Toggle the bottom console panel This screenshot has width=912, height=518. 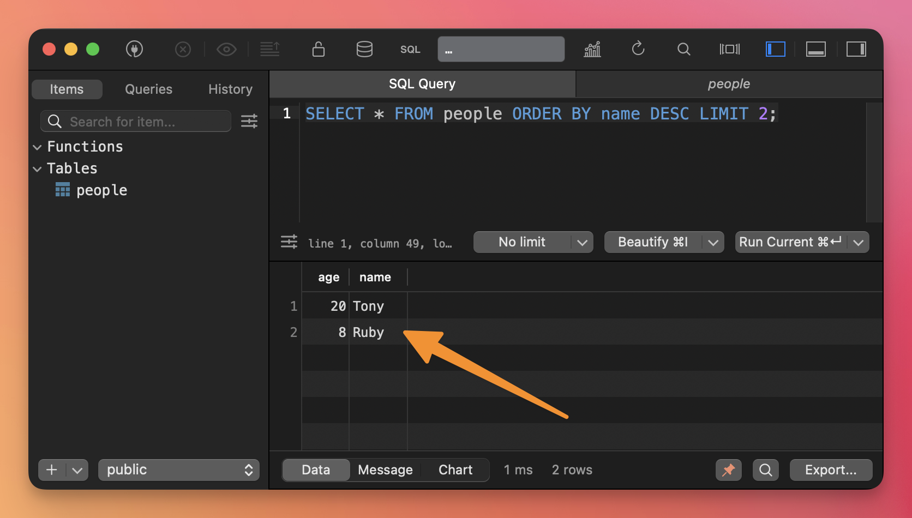(x=815, y=50)
